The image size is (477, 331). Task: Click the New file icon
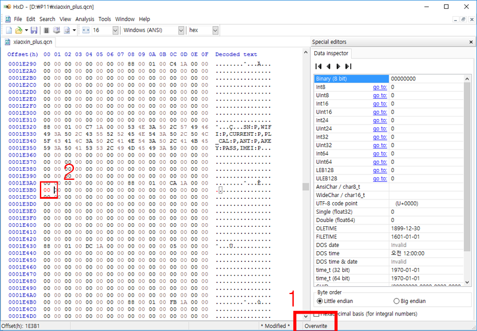tap(9, 30)
